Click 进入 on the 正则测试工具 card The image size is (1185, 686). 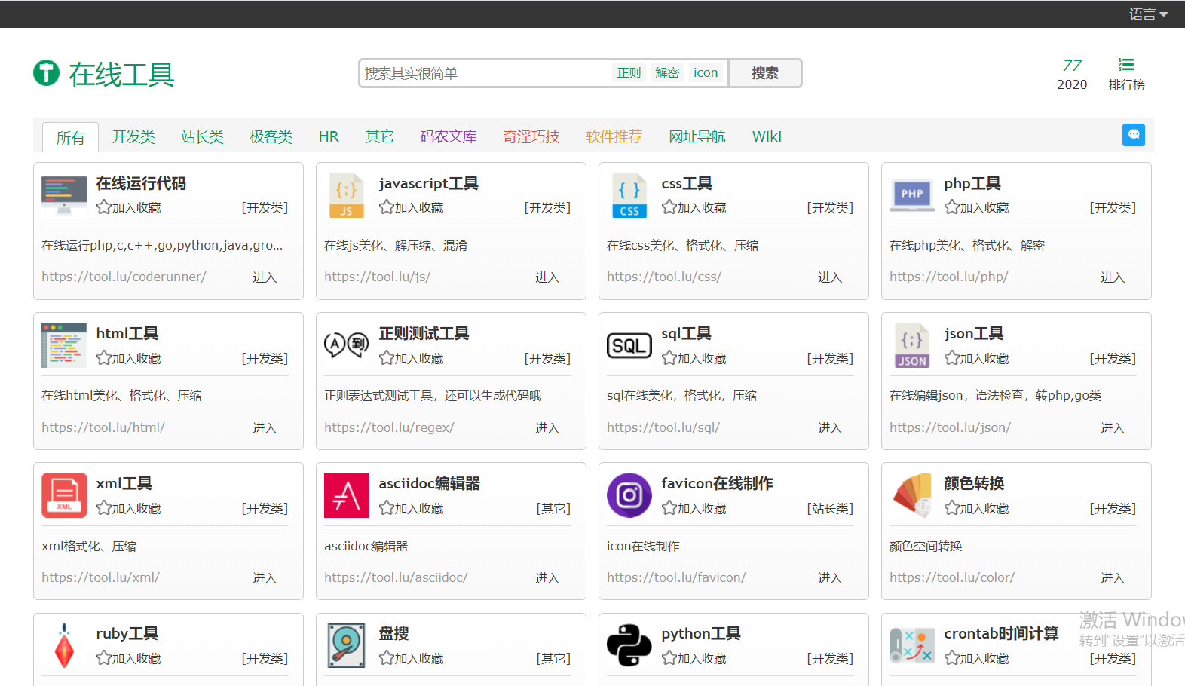point(547,428)
